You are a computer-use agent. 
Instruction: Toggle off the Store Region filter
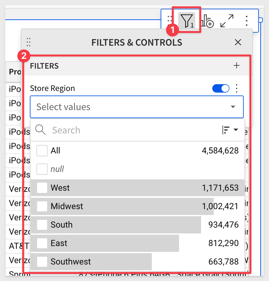coord(221,88)
